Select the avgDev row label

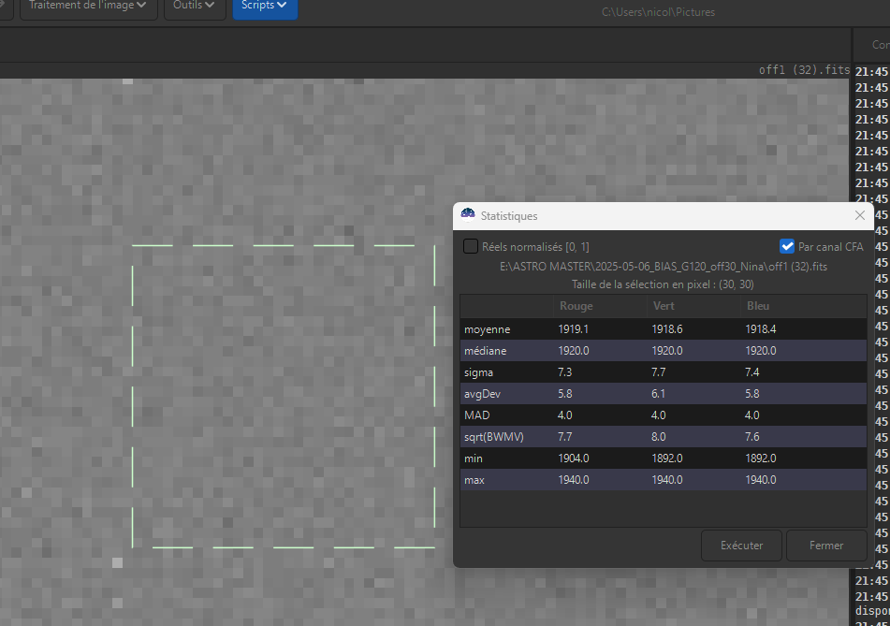click(483, 394)
